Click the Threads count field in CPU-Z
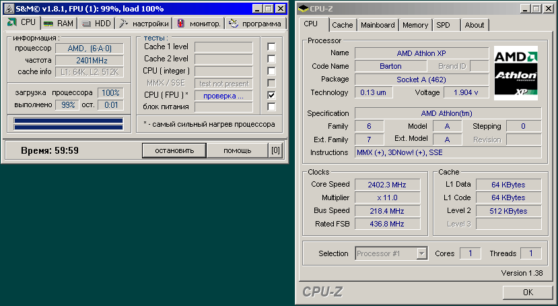 tap(531, 253)
